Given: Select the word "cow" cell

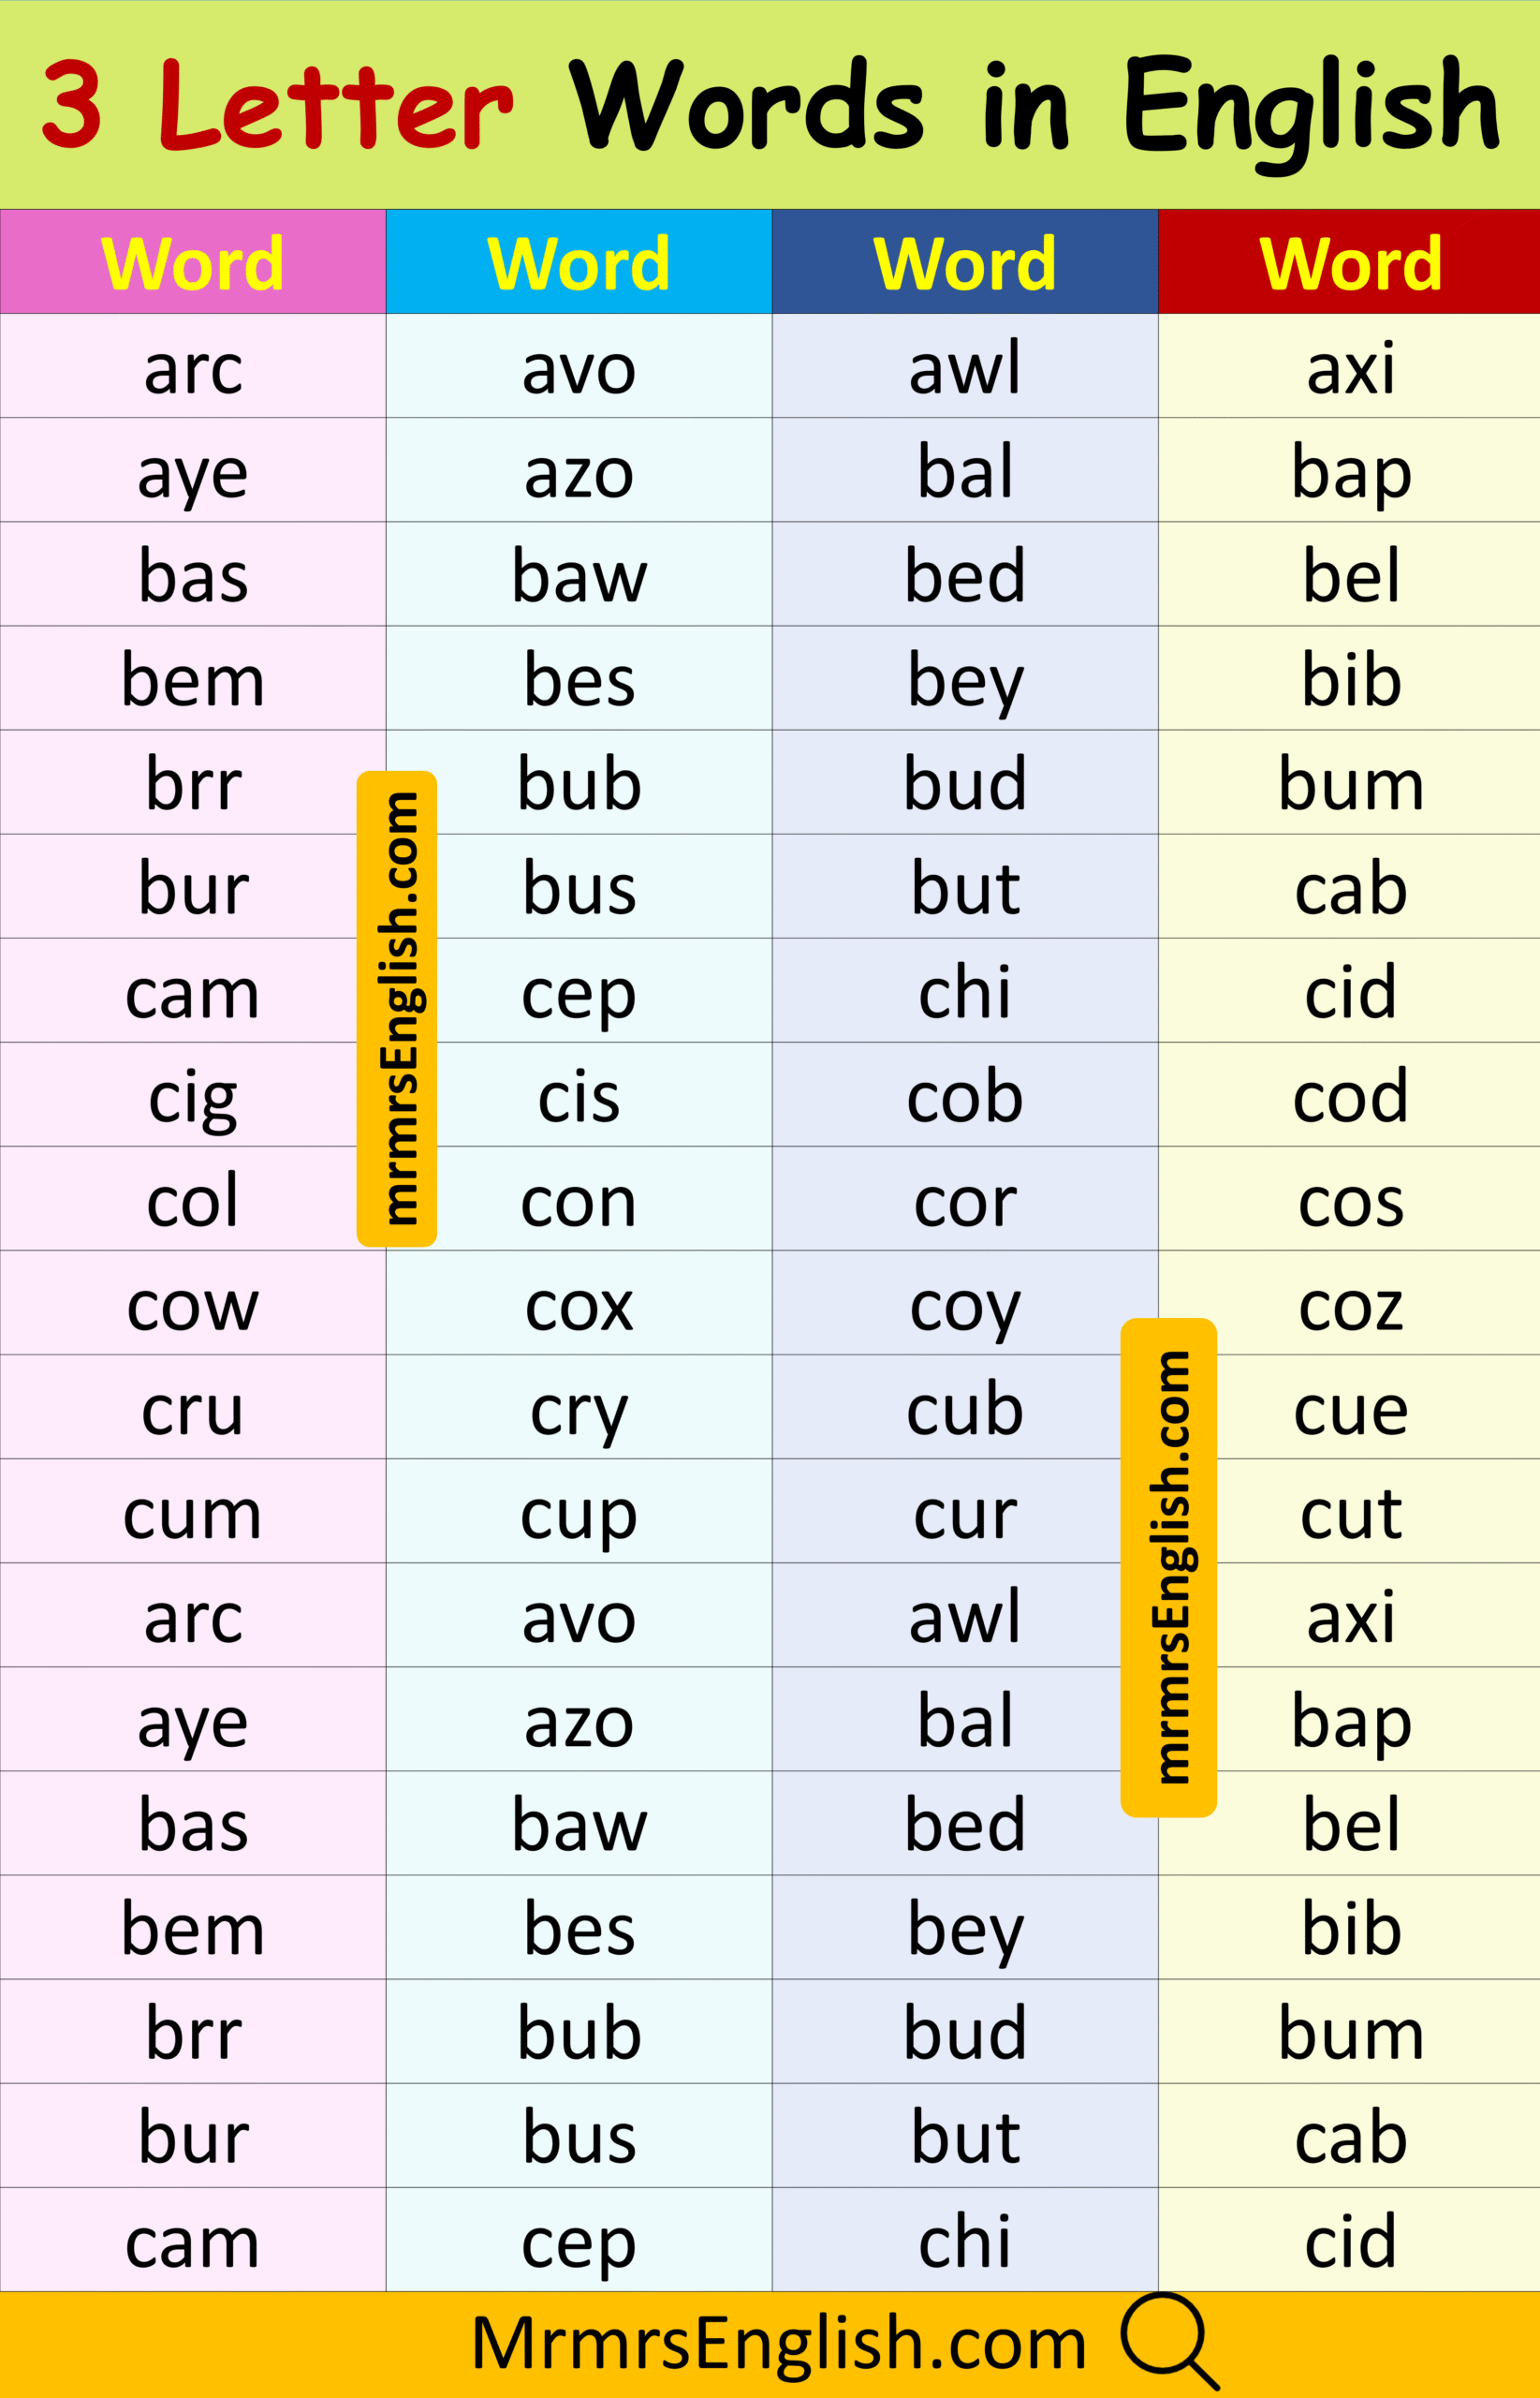Looking at the screenshot, I should [x=193, y=1305].
